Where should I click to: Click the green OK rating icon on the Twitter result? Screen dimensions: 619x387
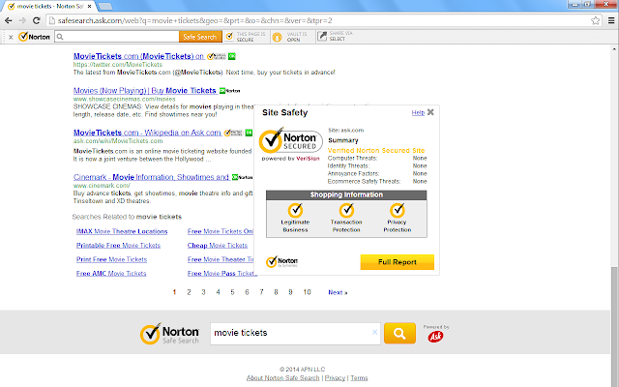[x=232, y=56]
